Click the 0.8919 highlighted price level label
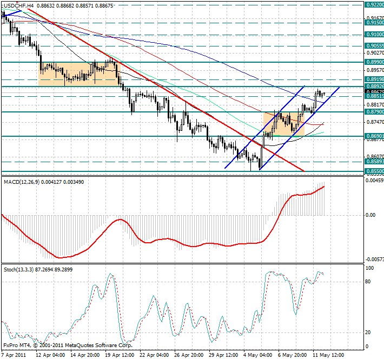The height and width of the screenshot is (359, 384). [x=374, y=79]
